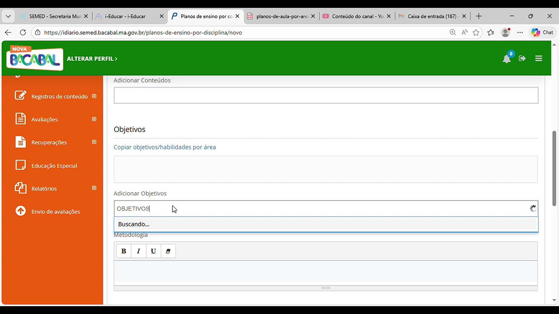Open Avaliações menu item

[x=45, y=119]
